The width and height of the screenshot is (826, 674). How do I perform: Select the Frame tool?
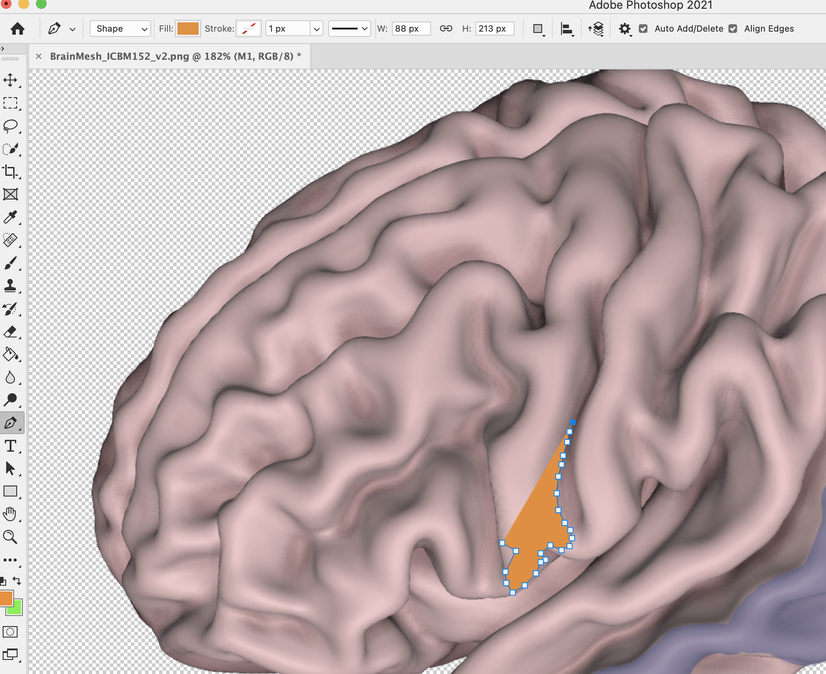coord(11,194)
